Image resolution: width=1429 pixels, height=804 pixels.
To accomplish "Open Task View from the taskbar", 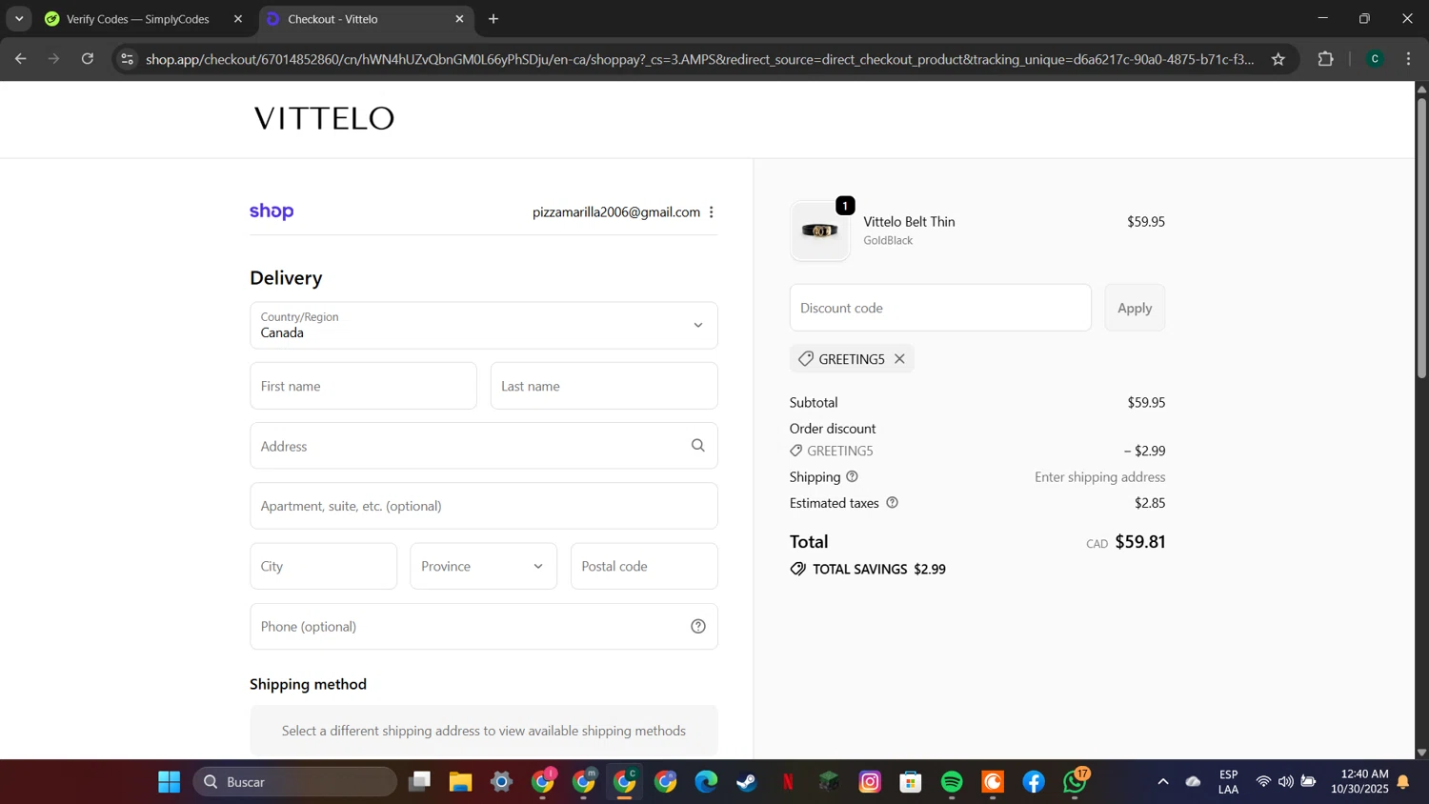I will (419, 782).
